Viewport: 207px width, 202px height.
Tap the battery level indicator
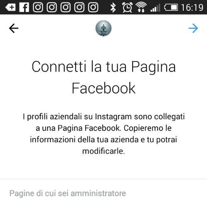click(x=171, y=7)
